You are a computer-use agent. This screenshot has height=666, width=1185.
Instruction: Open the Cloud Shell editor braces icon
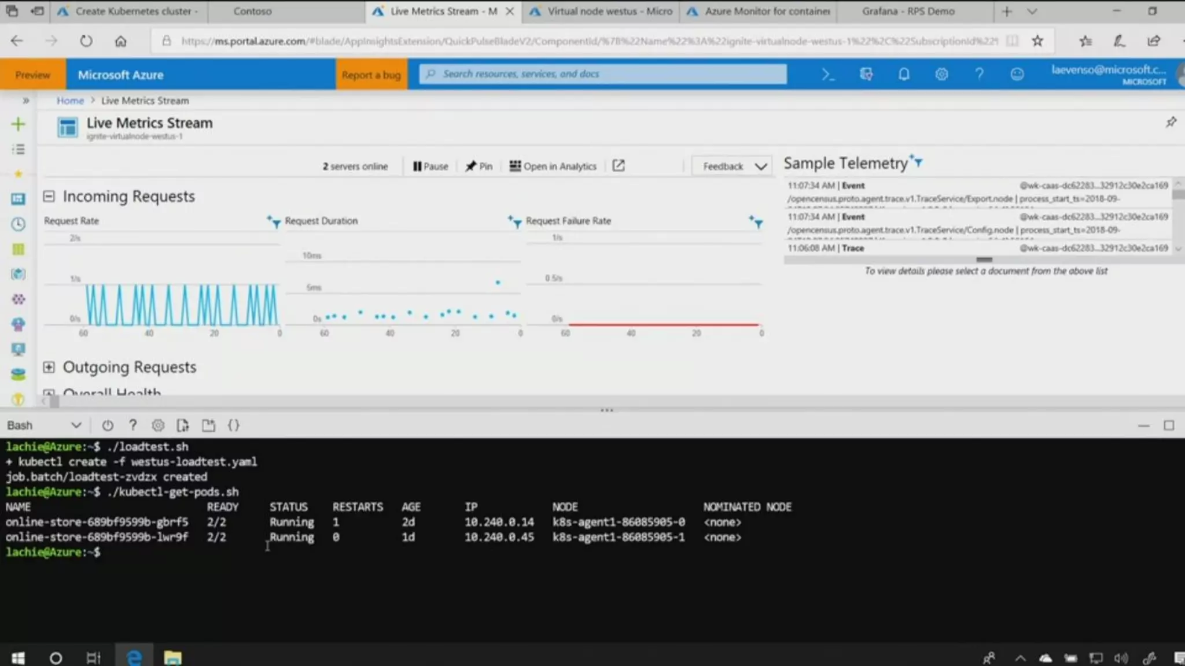233,426
